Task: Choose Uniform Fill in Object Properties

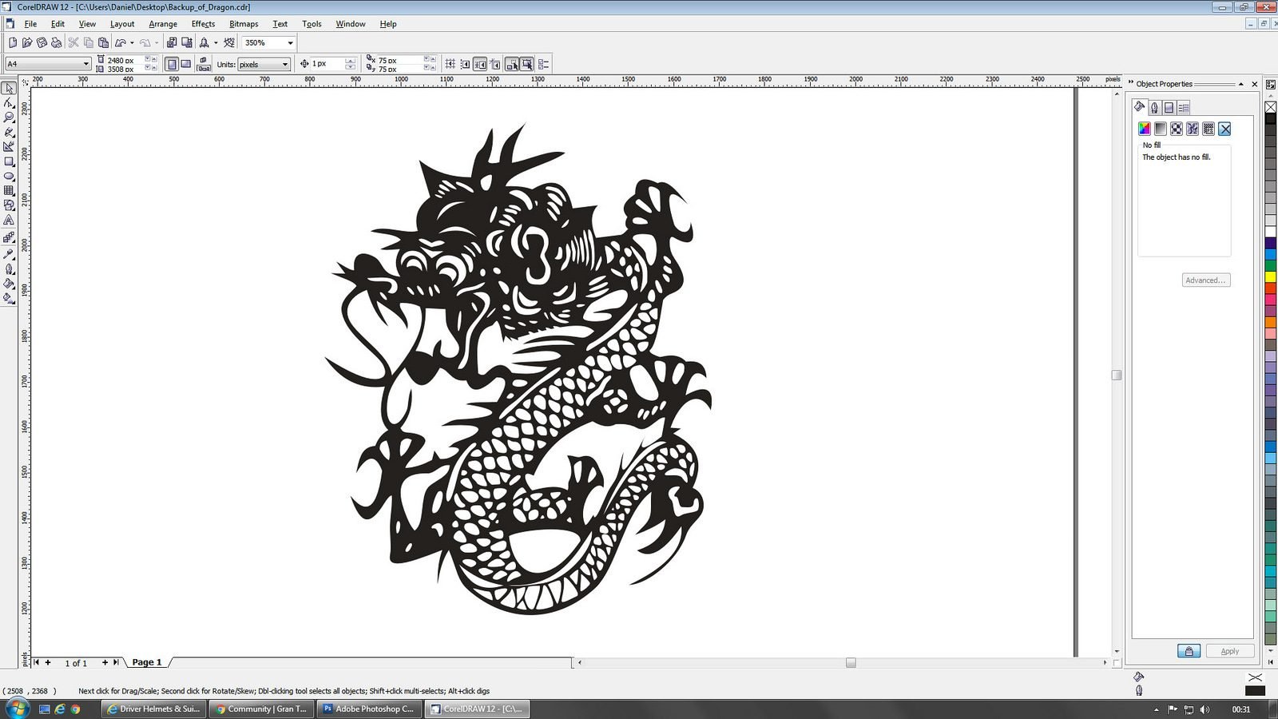Action: click(x=1145, y=129)
